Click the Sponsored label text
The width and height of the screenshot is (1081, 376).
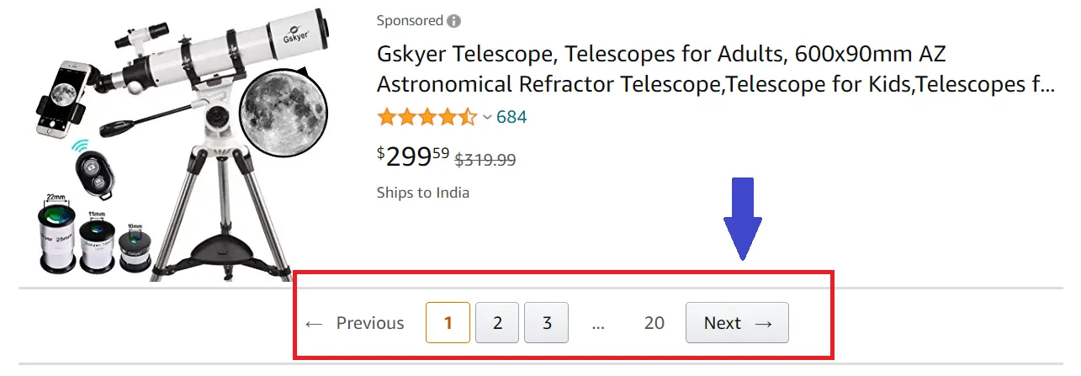409,21
